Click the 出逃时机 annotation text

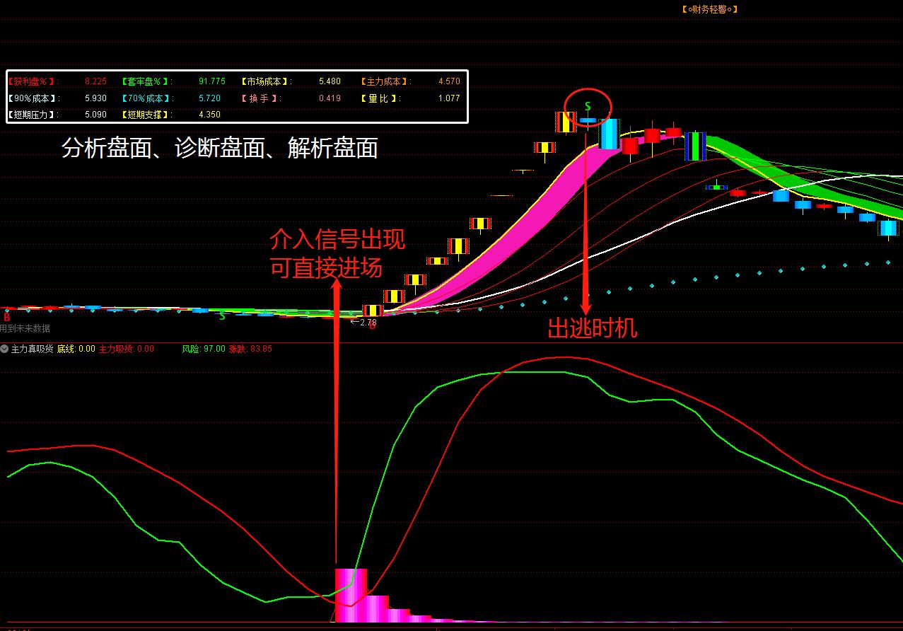click(593, 328)
